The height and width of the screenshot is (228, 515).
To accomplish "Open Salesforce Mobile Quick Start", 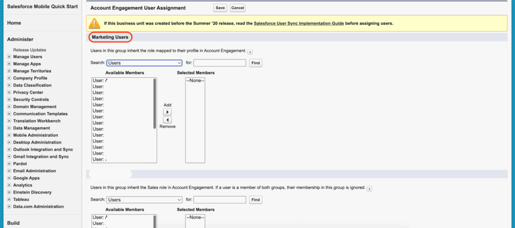I will pos(42,7).
